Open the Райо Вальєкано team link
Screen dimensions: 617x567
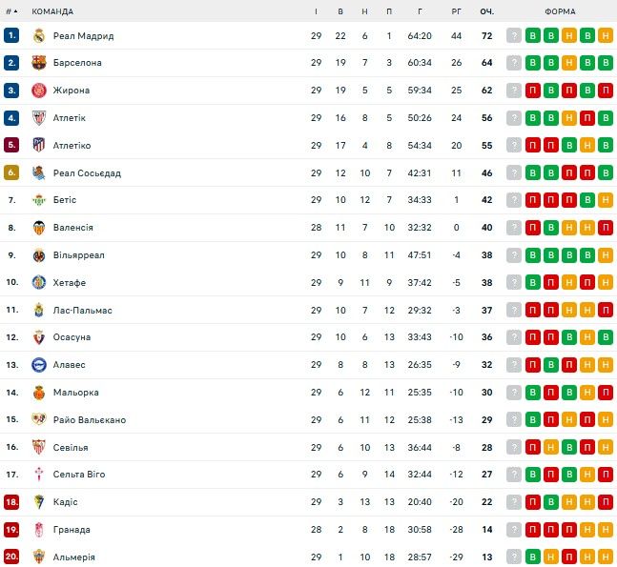pos(90,420)
